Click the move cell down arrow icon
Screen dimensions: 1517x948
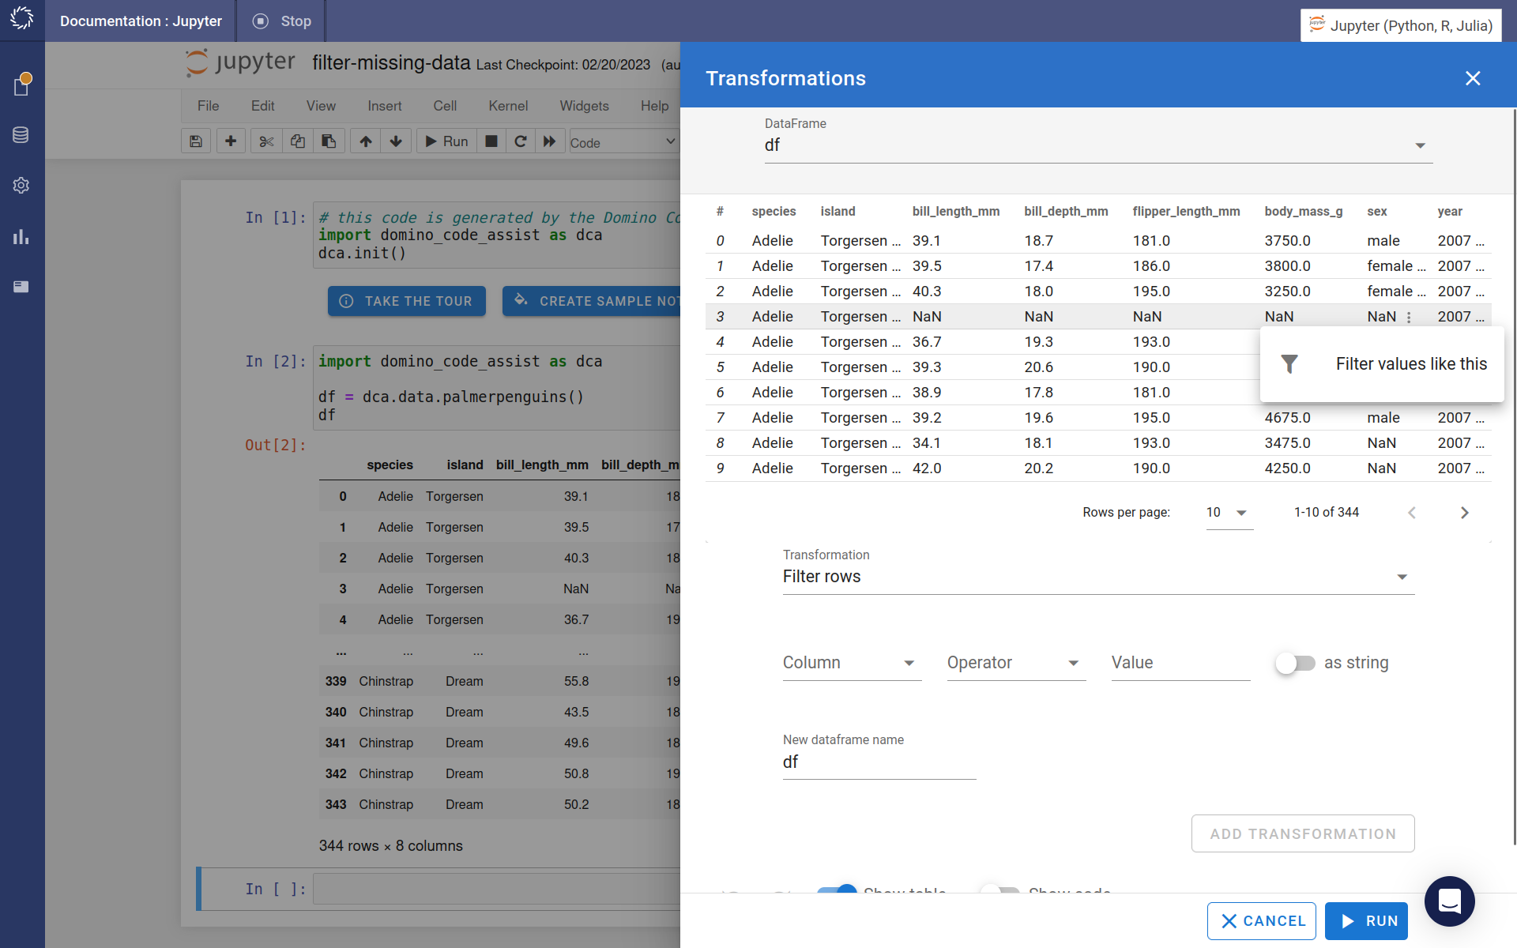395,142
